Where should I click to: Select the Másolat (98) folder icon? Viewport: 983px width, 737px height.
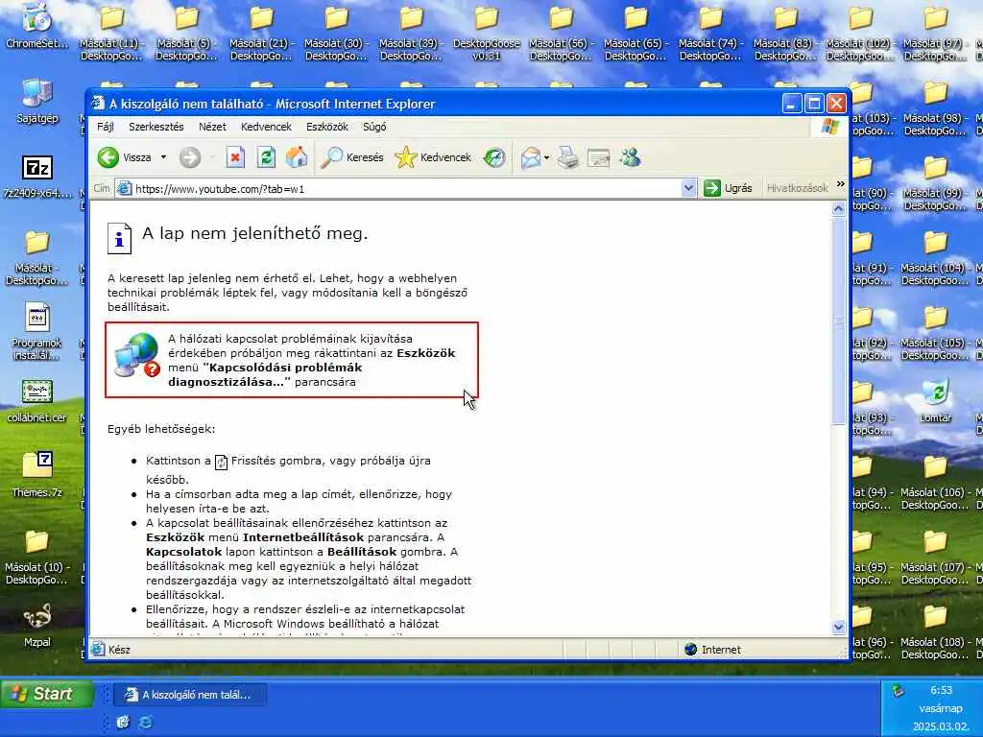(x=935, y=109)
